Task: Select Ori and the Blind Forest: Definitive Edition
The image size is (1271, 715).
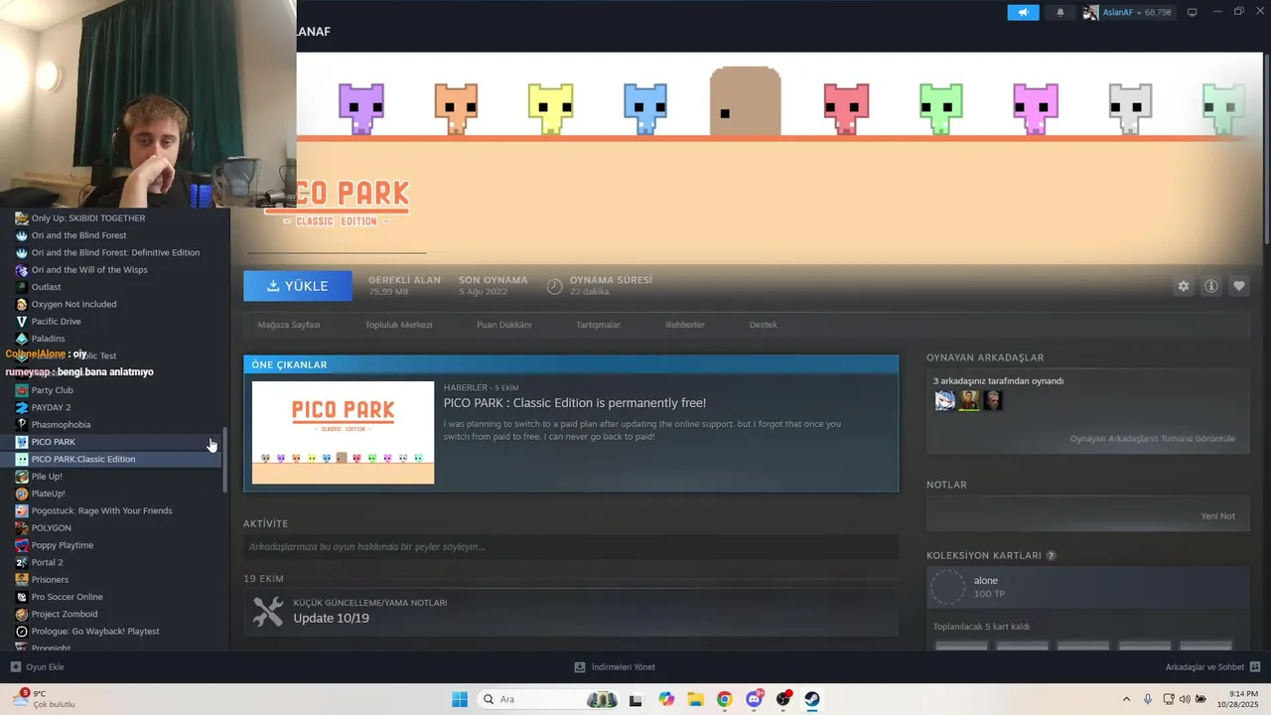Action: click(114, 252)
